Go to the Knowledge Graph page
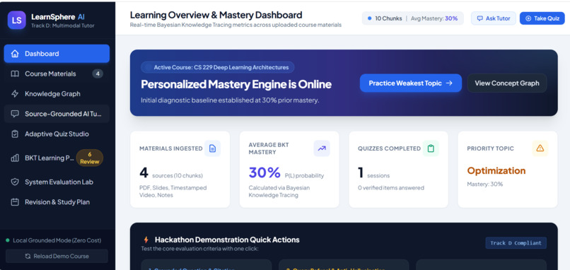 (x=57, y=94)
